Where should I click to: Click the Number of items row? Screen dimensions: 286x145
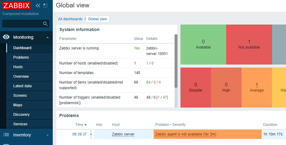pos(115,85)
